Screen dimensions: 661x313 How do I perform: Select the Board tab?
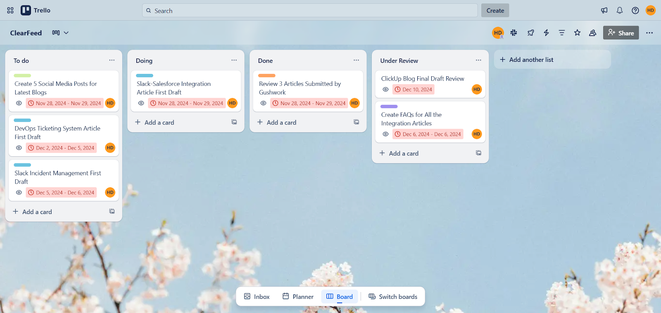point(340,297)
